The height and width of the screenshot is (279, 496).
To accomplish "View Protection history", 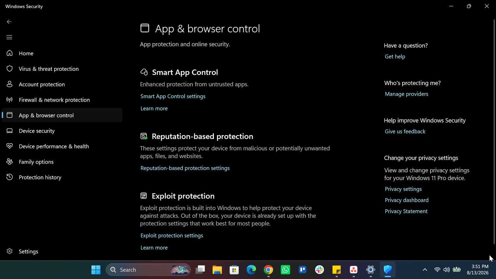I will [62, 177].
